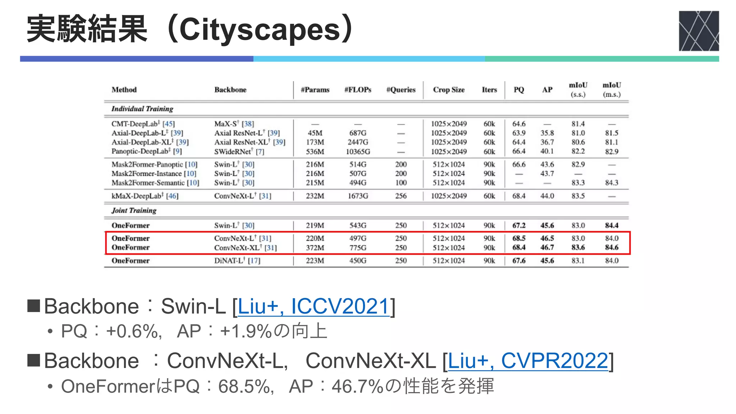Select the Backbone：ConvNeXt-L, ConvNeXt-XL bullet heading
Screen dimensions: 736x414
(321, 361)
